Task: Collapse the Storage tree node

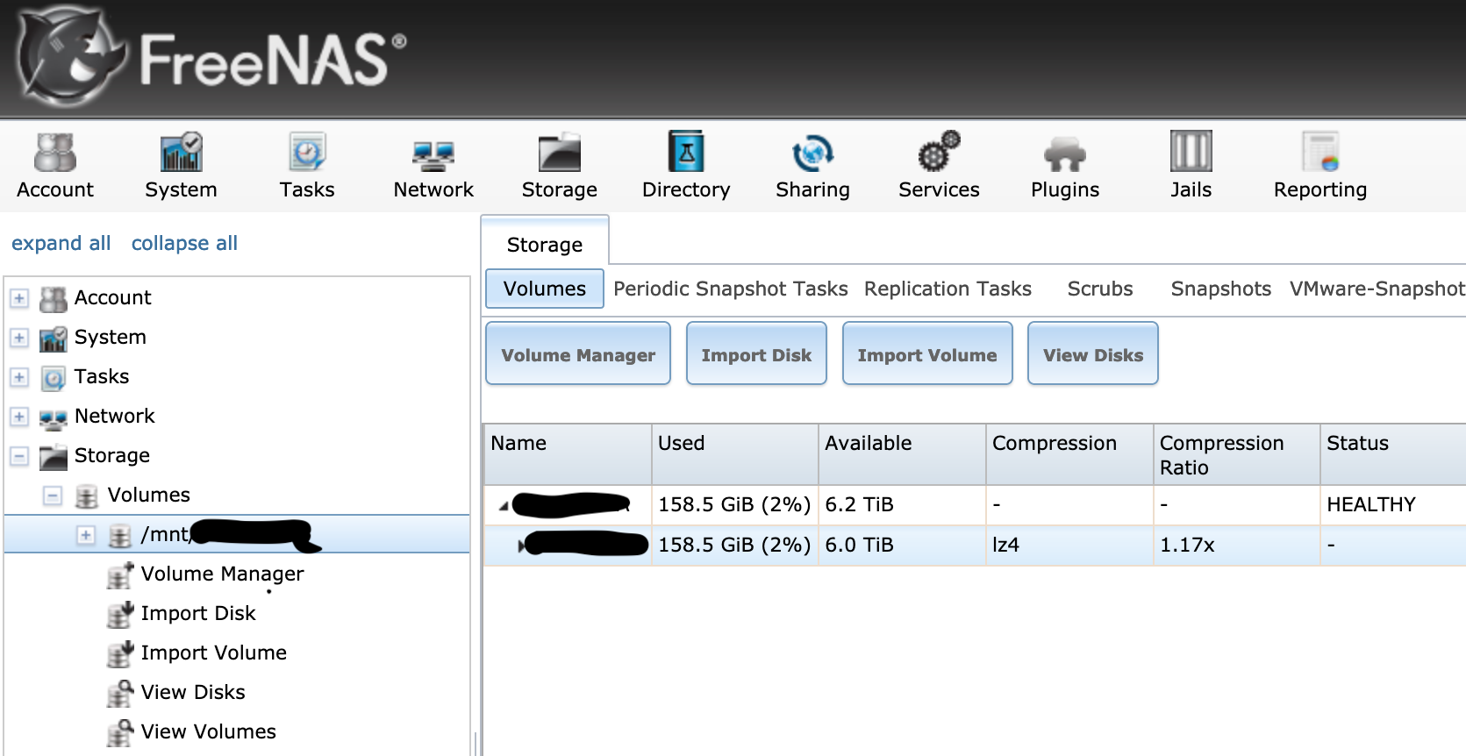Action: point(19,456)
